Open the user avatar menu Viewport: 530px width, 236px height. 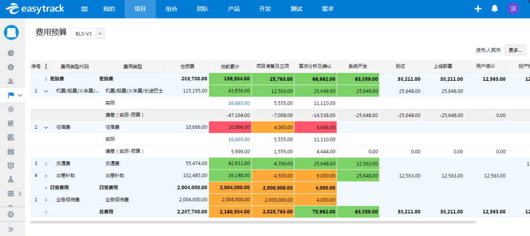click(513, 9)
